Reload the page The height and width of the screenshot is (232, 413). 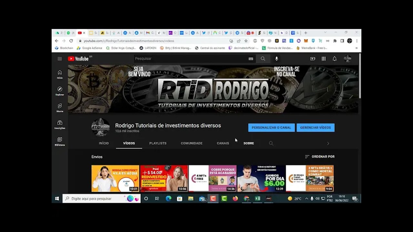[x=71, y=41]
